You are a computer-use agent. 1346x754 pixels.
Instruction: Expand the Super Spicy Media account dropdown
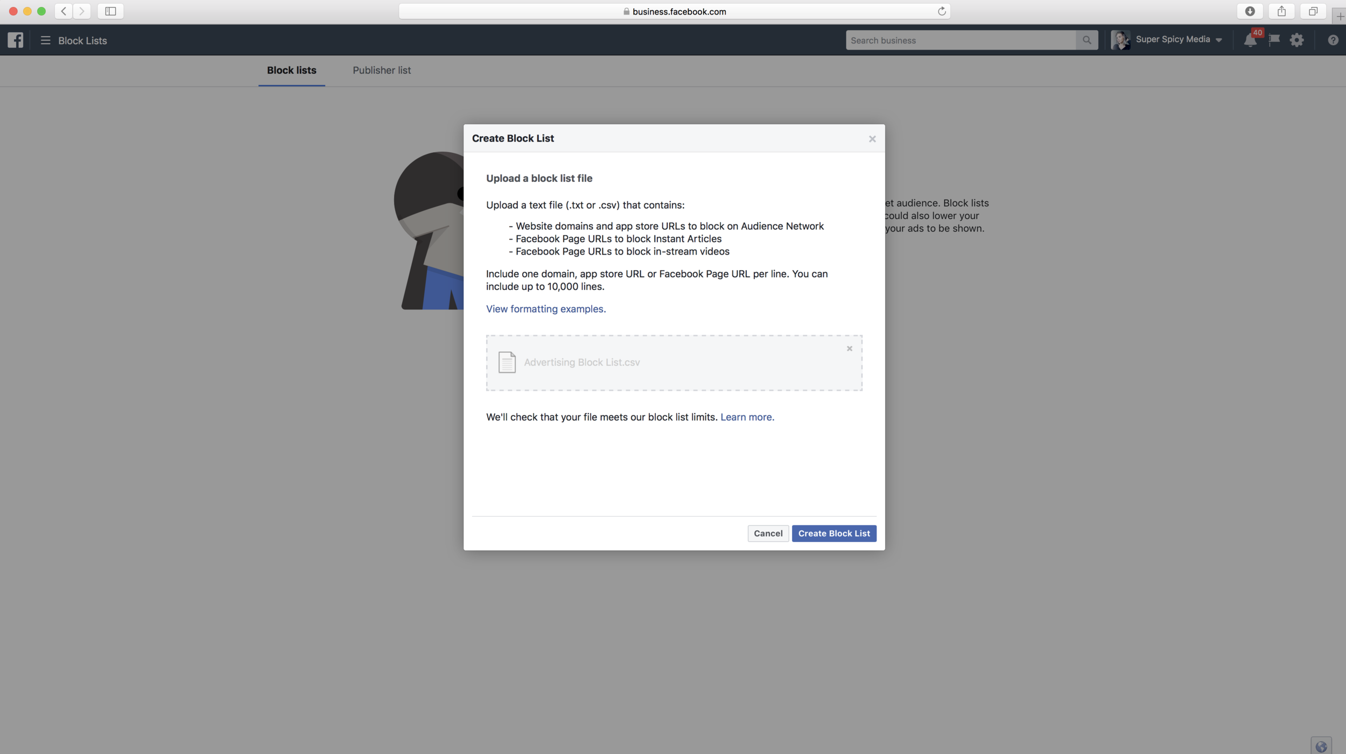[1219, 40]
